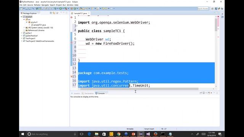Collapse the anyAut1 package node
This screenshot has width=244, height=137.
[x=27, y=22]
